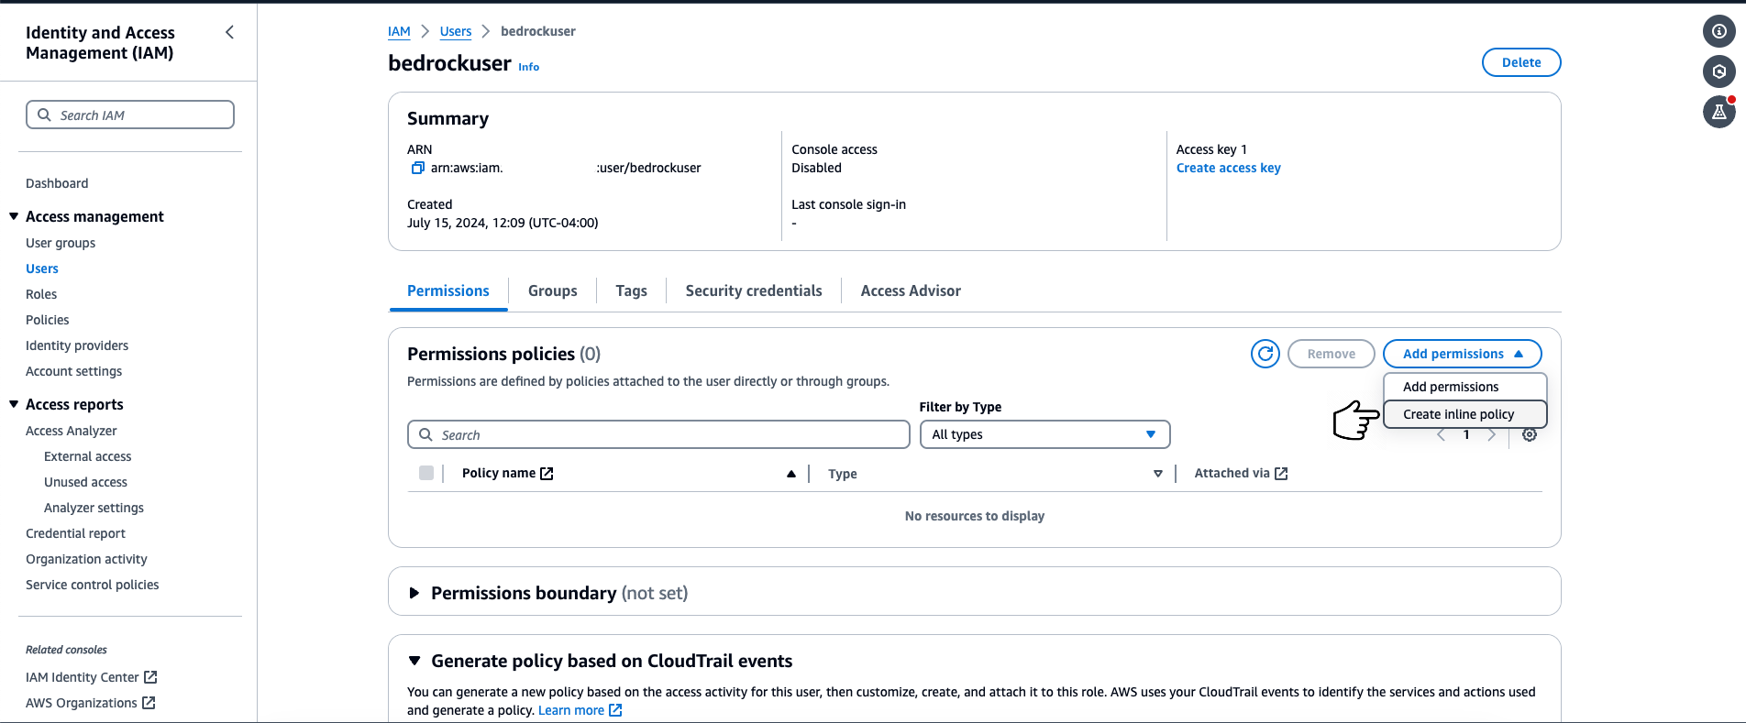1746x723 pixels.
Task: Click the disabled Remove button
Action: coord(1331,354)
